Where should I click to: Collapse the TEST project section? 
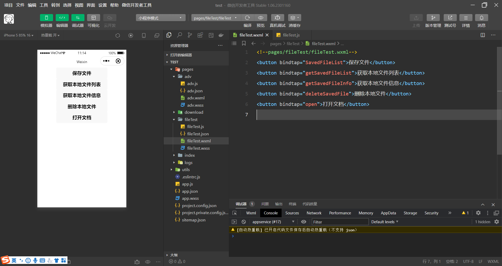pos(196,62)
